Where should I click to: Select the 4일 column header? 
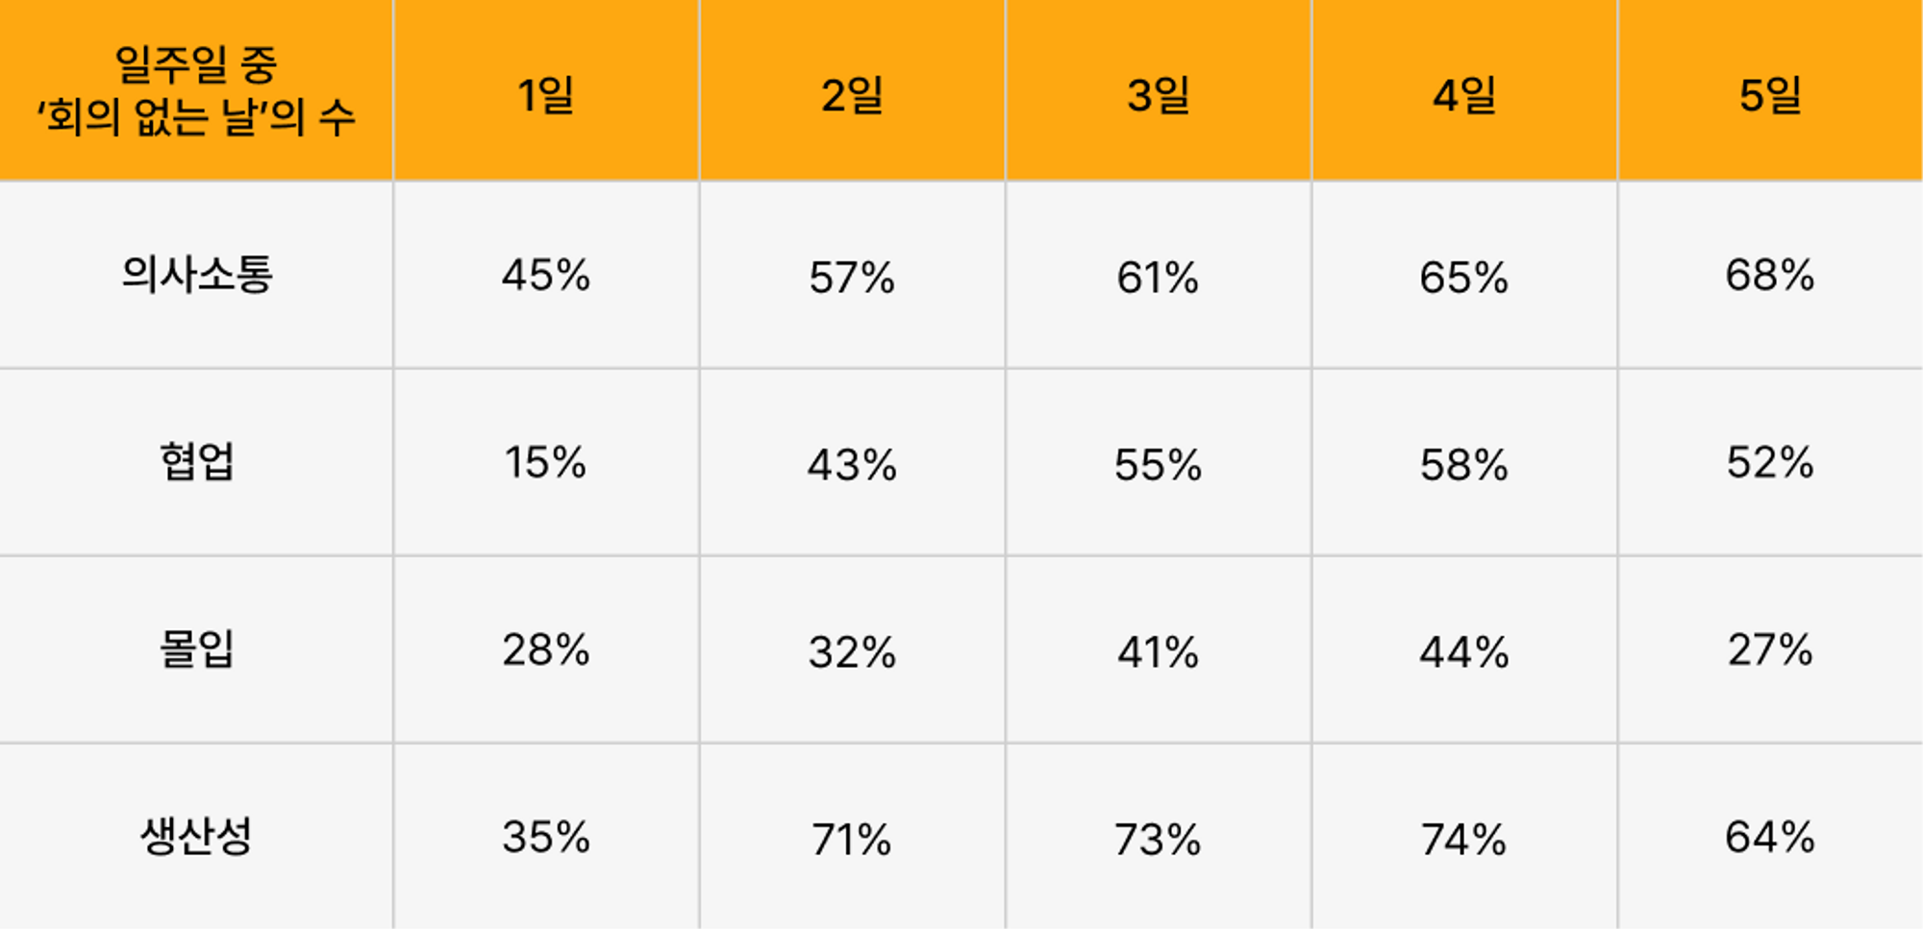click(x=1464, y=90)
